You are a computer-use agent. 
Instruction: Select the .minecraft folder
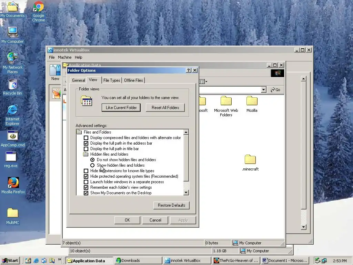click(250, 163)
